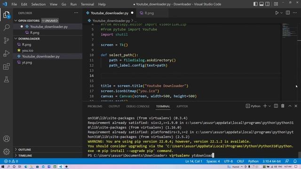Open Windows taskbar search
Screen dimensions: 301x169
point(8,167)
